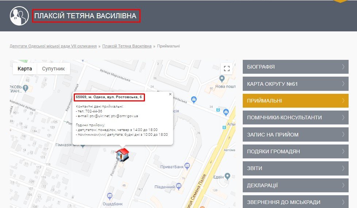The width and height of the screenshot is (357, 208).
Task: Switch map to Супутник view
Action: (53, 69)
